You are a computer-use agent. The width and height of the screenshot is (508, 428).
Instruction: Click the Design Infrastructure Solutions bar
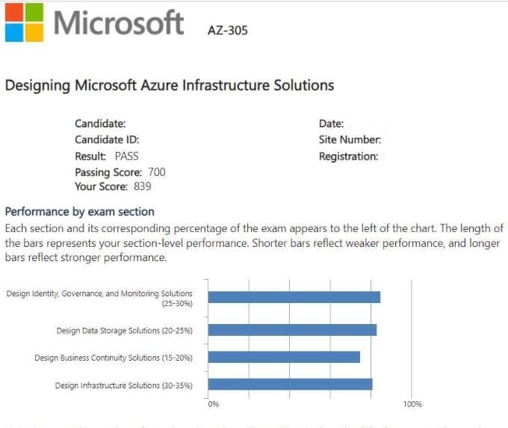290,385
